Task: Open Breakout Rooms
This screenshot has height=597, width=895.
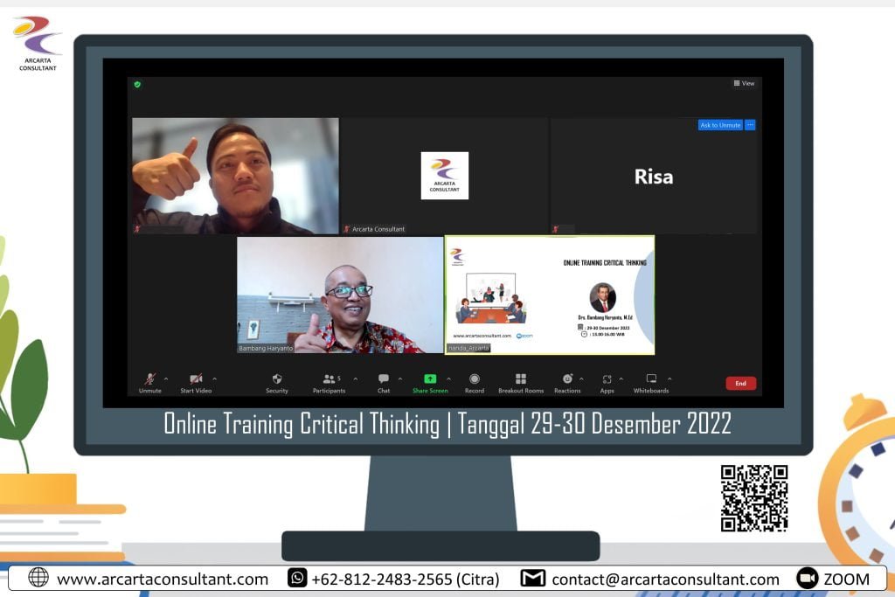Action: point(521,379)
